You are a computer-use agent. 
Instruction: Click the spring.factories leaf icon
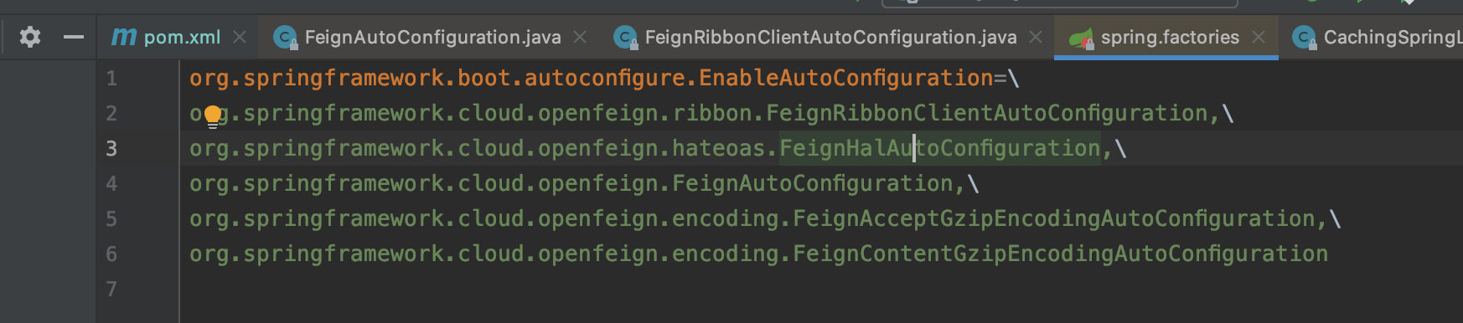click(x=1082, y=38)
